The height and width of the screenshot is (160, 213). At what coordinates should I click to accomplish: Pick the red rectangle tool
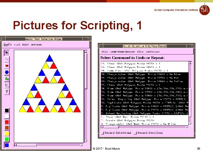7,66
